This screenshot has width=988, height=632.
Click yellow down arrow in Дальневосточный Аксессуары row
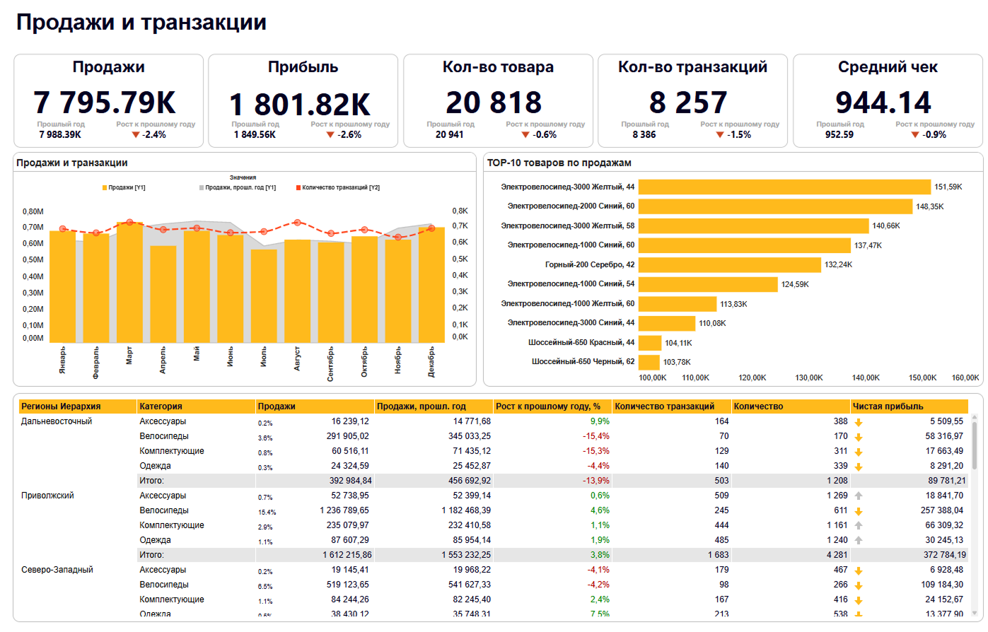859,422
